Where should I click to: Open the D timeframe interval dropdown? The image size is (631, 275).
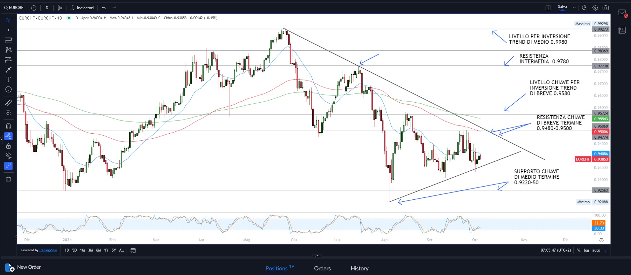pyautogui.click(x=47, y=8)
